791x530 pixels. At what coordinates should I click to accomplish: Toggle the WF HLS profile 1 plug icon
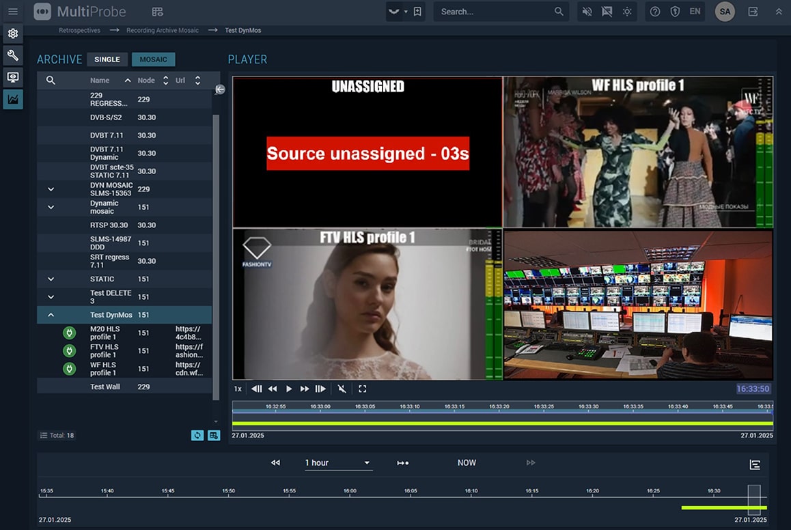[x=69, y=369]
